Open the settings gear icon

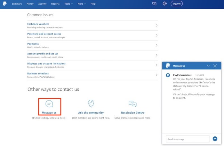click(x=165, y=4)
